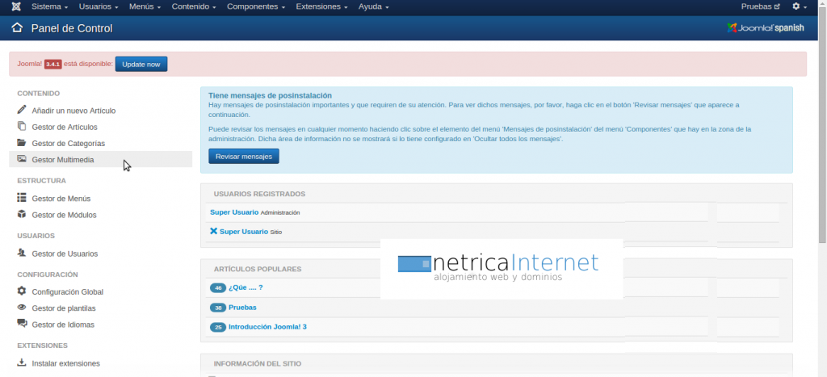Click the Gestor Multimedia image icon
Screen dimensions: 827x377
point(22,159)
